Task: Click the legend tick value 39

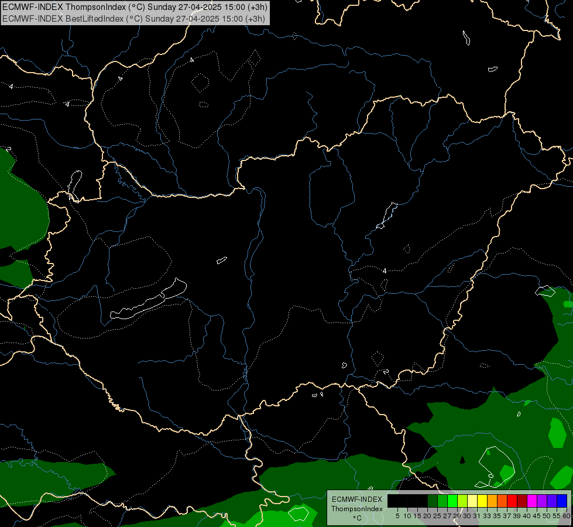Action: click(x=517, y=516)
